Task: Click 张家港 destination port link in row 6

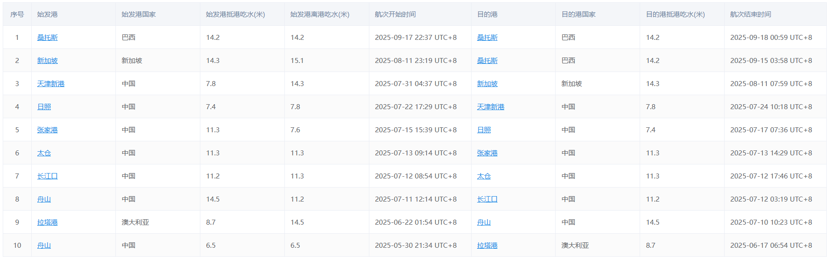Action: (487, 153)
